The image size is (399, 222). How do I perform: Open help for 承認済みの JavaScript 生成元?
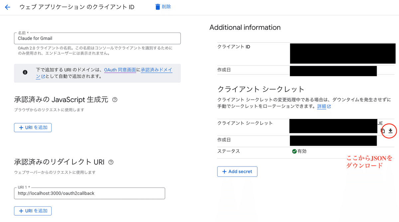click(x=115, y=99)
